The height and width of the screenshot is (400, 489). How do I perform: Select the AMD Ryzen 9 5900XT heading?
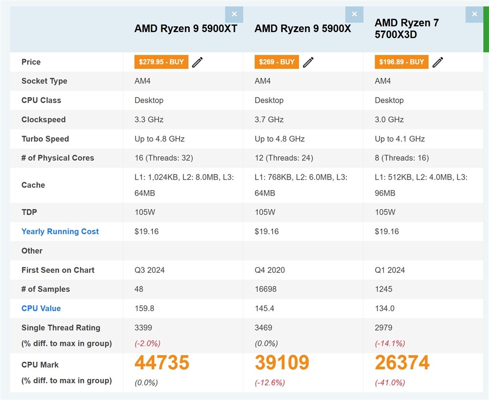[x=186, y=28]
